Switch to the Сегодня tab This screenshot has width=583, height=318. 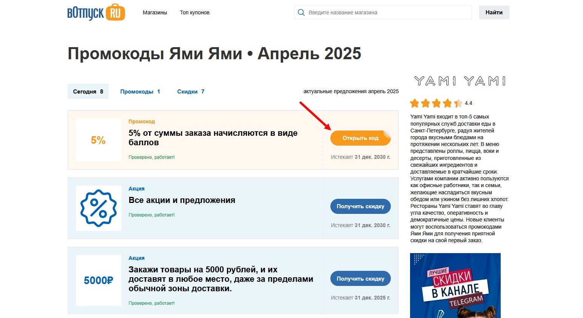pos(88,91)
